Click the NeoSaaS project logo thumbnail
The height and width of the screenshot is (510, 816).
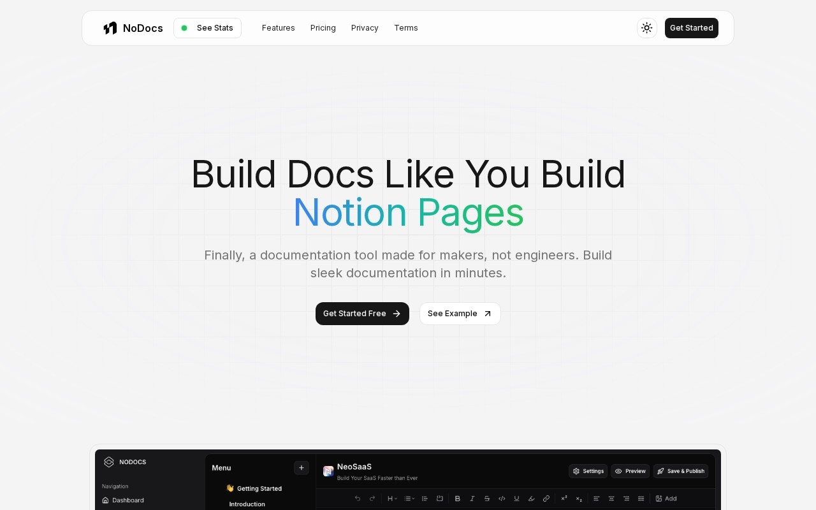(328, 471)
